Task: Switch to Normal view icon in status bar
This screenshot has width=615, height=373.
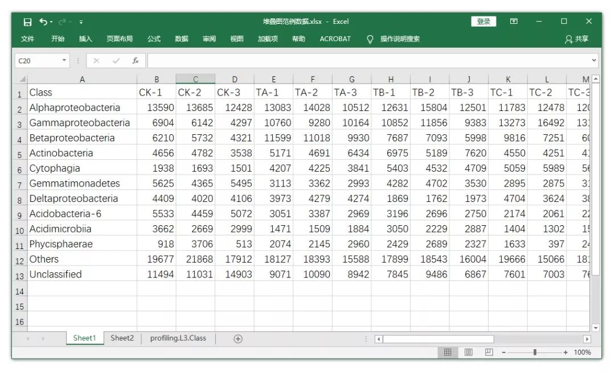Action: click(x=448, y=352)
